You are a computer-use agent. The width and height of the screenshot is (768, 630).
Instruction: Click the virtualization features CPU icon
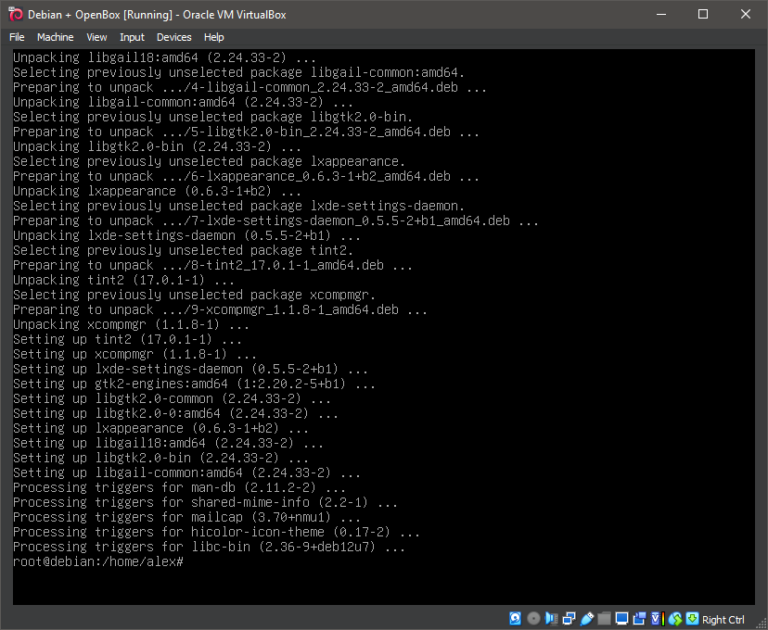(656, 619)
